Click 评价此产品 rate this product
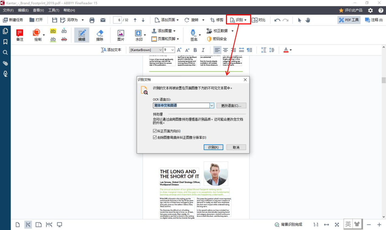The width and height of the screenshot is (386, 230). click(351, 10)
